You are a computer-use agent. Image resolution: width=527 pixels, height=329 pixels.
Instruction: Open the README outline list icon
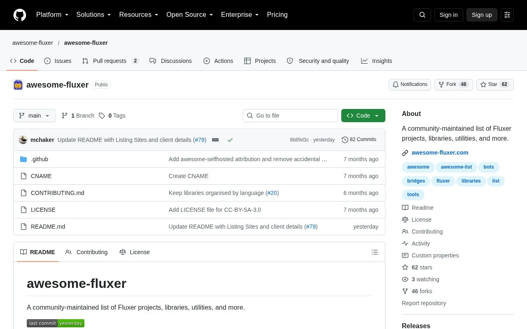(x=375, y=252)
